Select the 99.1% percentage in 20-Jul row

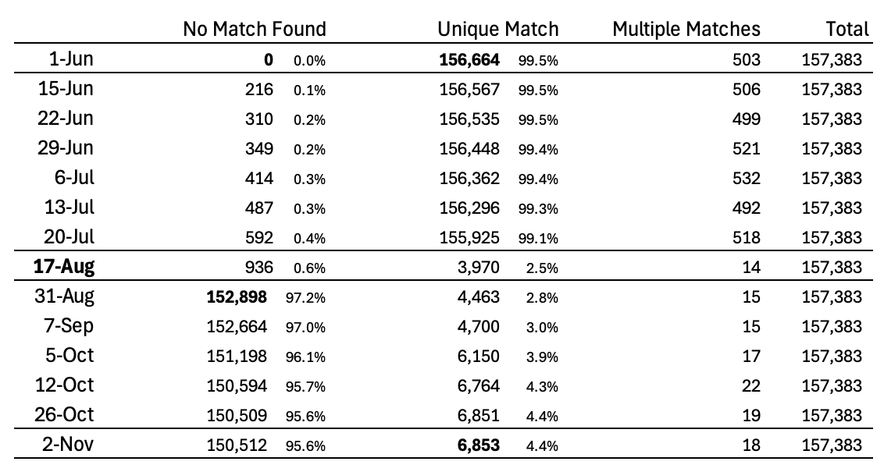tap(537, 239)
